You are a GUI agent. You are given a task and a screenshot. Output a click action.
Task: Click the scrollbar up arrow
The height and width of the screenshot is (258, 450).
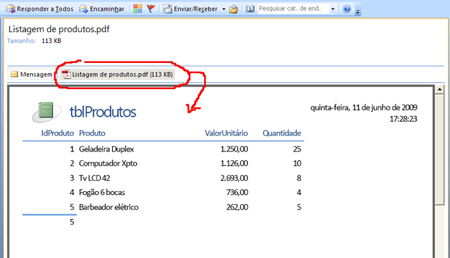(x=439, y=89)
